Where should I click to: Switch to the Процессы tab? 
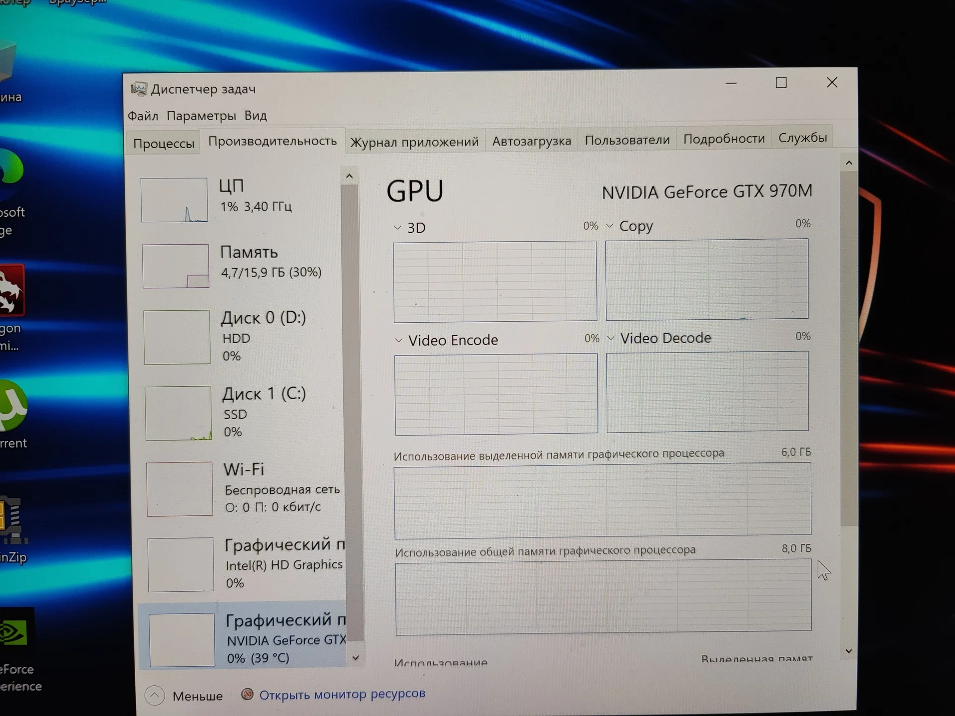tap(164, 144)
